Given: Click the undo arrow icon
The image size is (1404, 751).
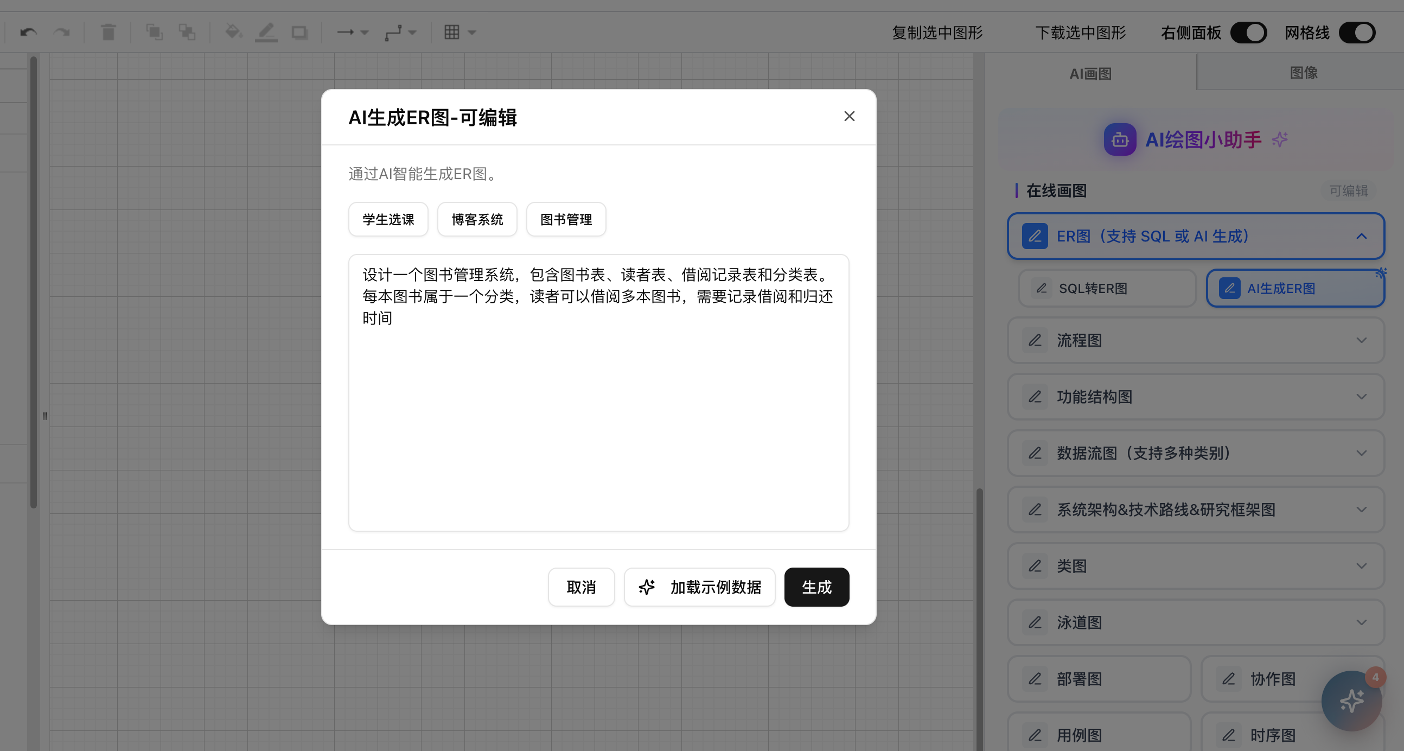Looking at the screenshot, I should pyautogui.click(x=28, y=33).
